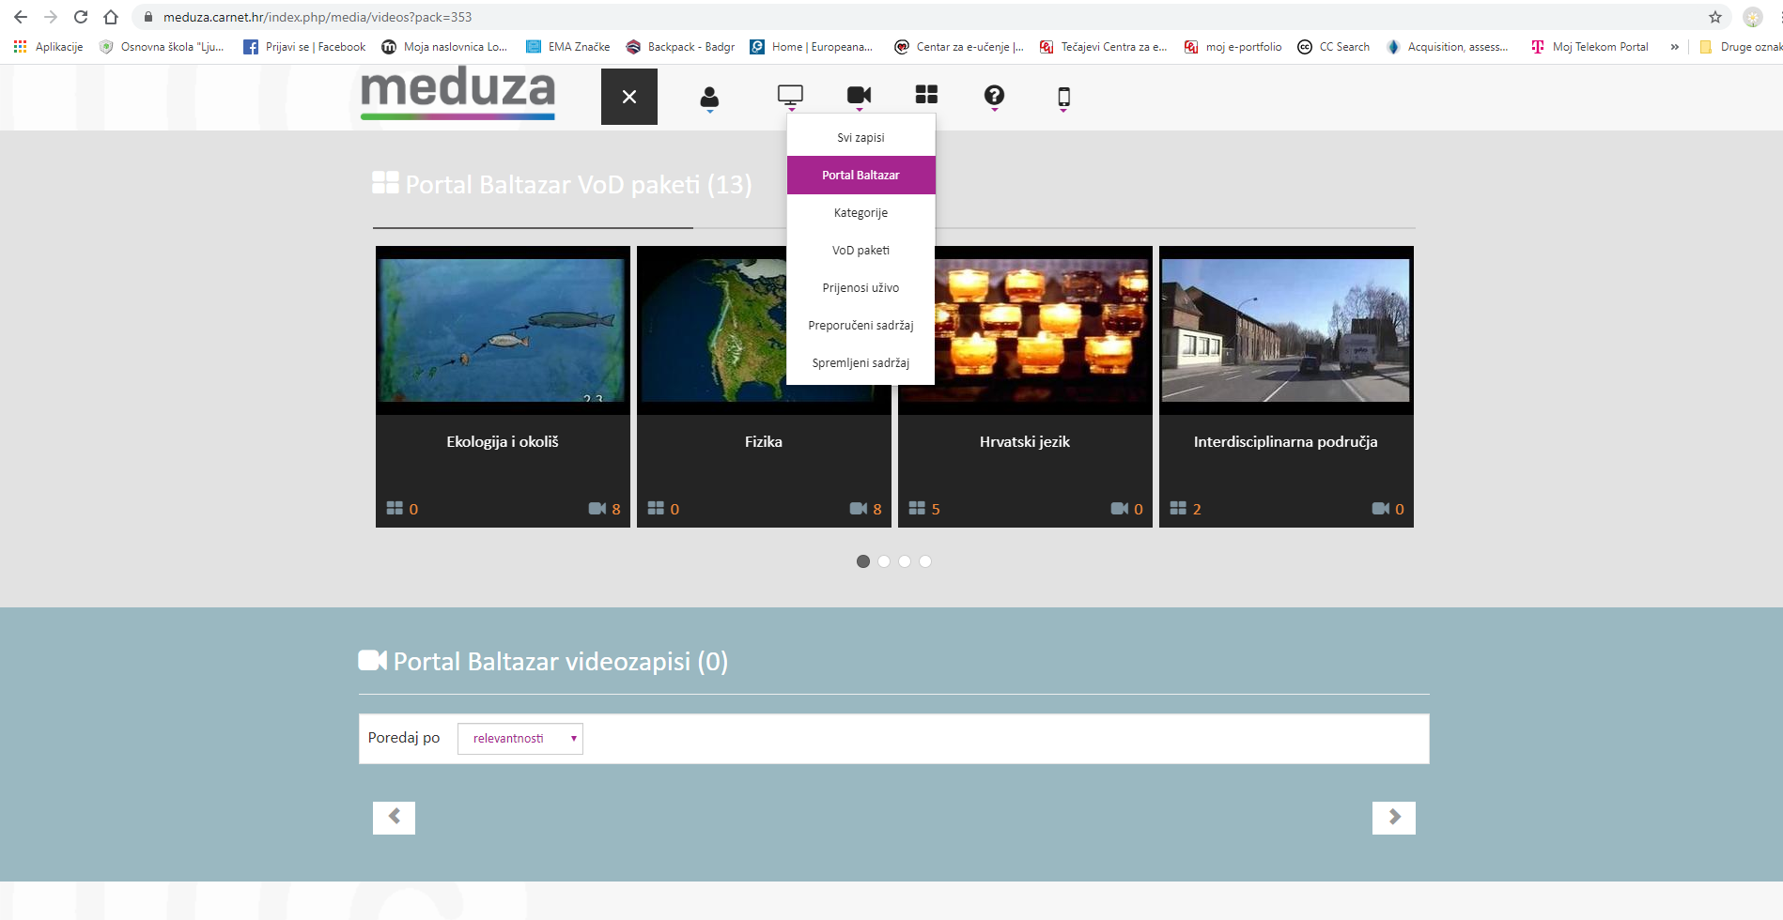1783x920 pixels.
Task: Select the third carousel page dot
Action: click(905, 561)
